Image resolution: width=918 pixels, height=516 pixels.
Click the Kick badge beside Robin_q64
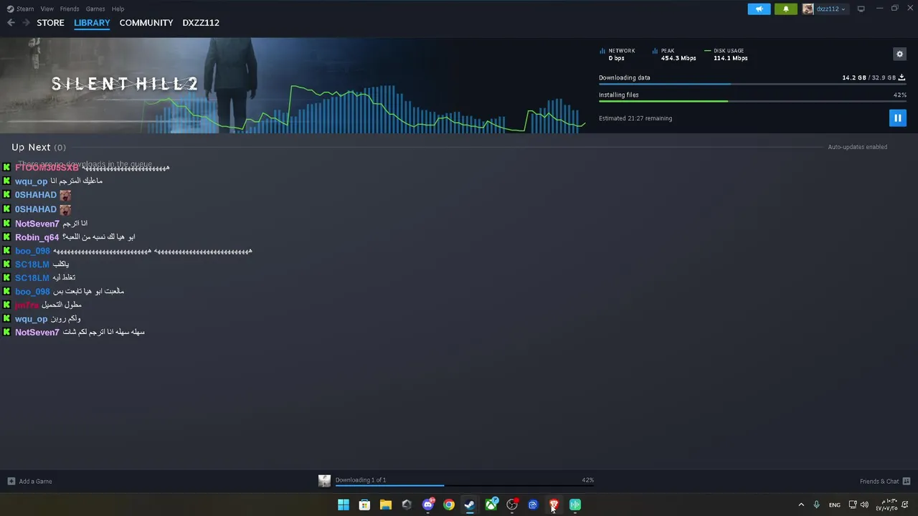point(6,236)
